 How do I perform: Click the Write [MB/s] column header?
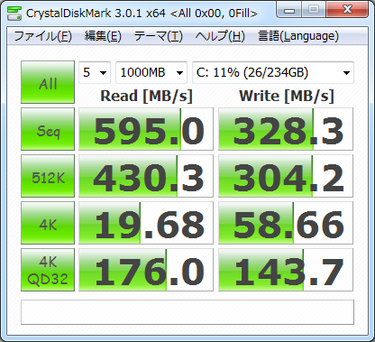(x=287, y=97)
